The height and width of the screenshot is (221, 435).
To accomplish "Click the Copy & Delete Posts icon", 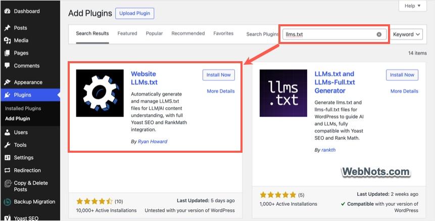I will 8,184.
